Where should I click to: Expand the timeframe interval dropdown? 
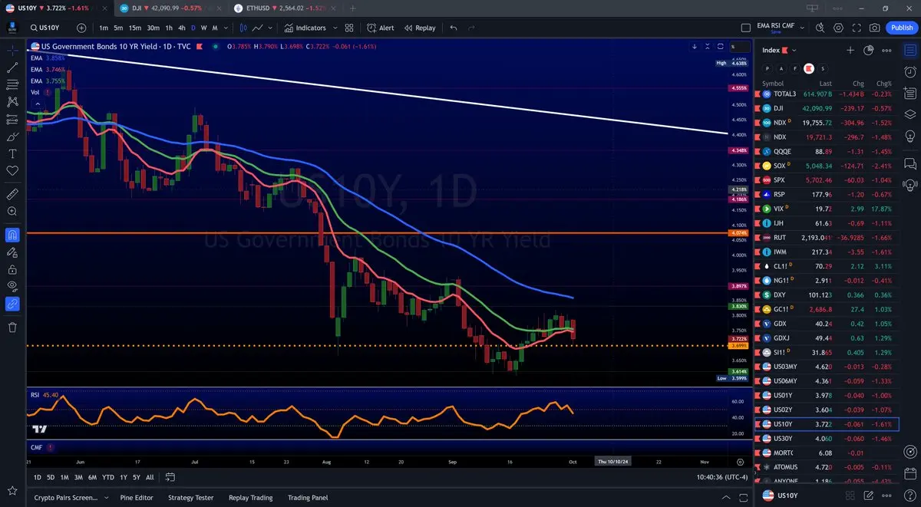(x=226, y=28)
